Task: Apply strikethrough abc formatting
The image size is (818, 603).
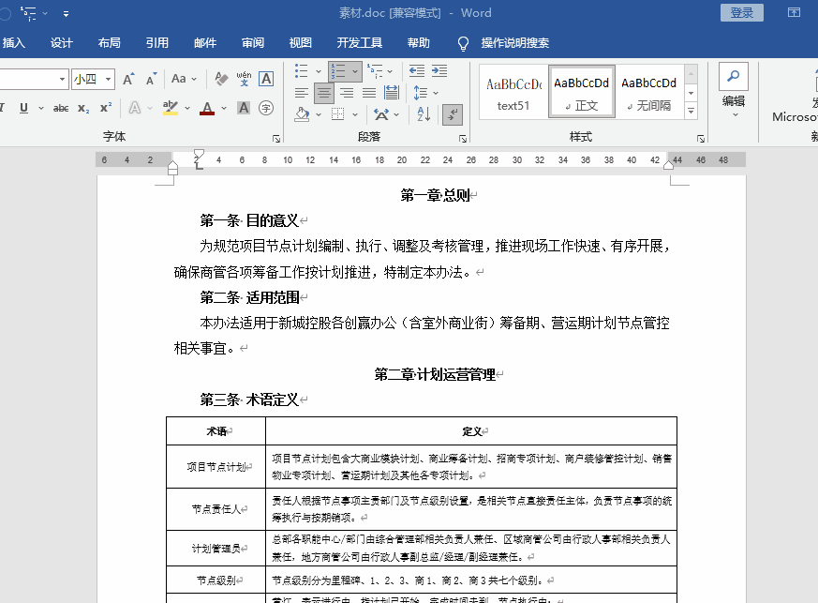Action: tap(61, 108)
